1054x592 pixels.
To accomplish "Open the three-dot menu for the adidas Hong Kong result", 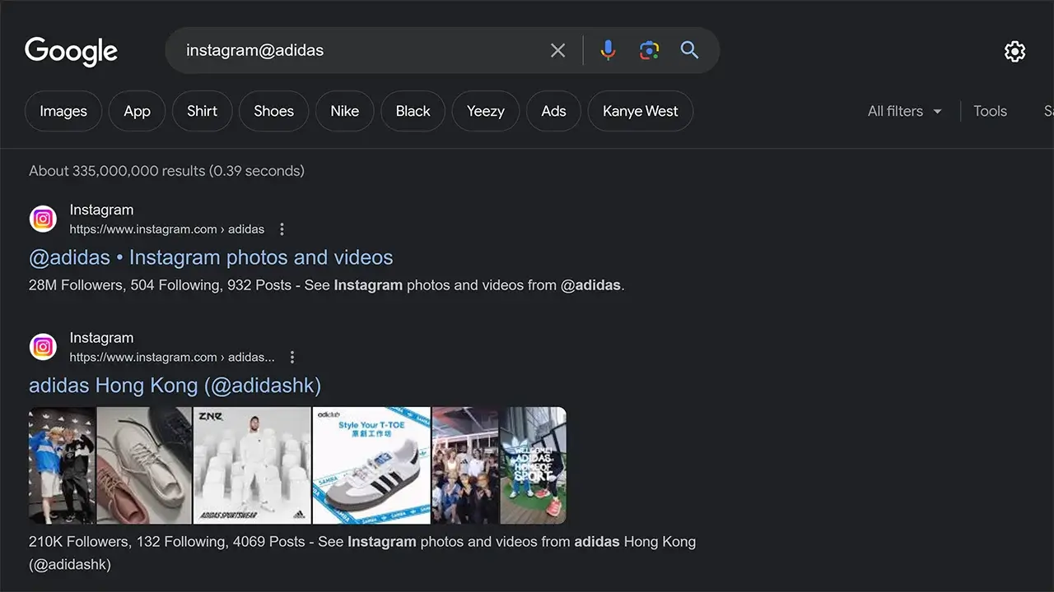I will 291,358.
